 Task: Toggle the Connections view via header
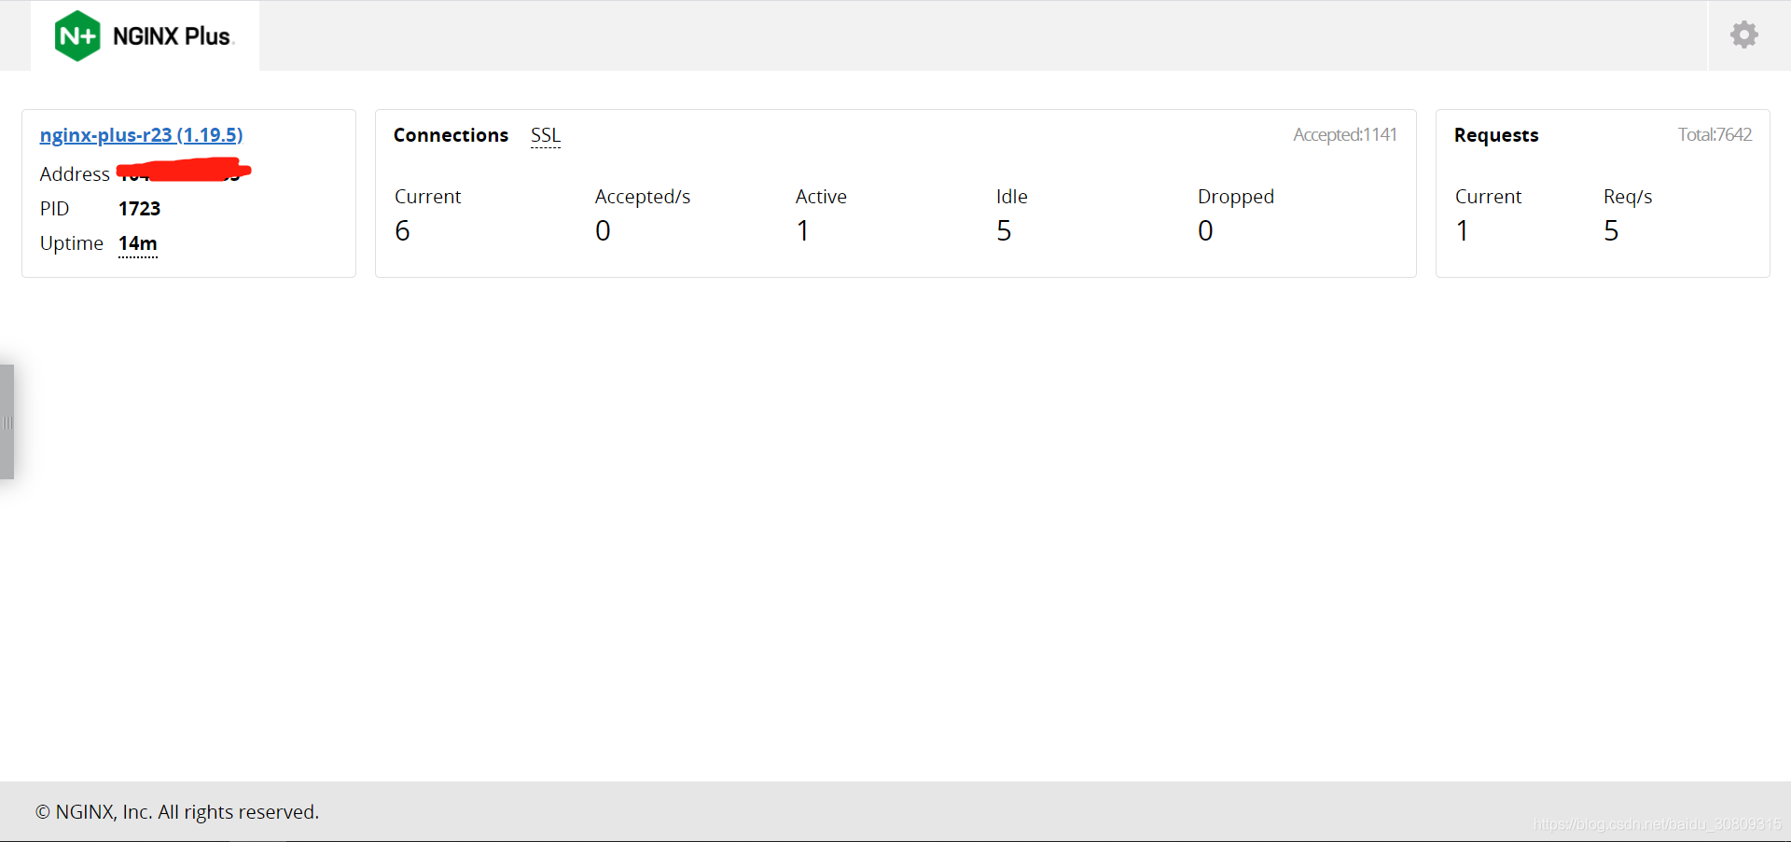click(451, 135)
